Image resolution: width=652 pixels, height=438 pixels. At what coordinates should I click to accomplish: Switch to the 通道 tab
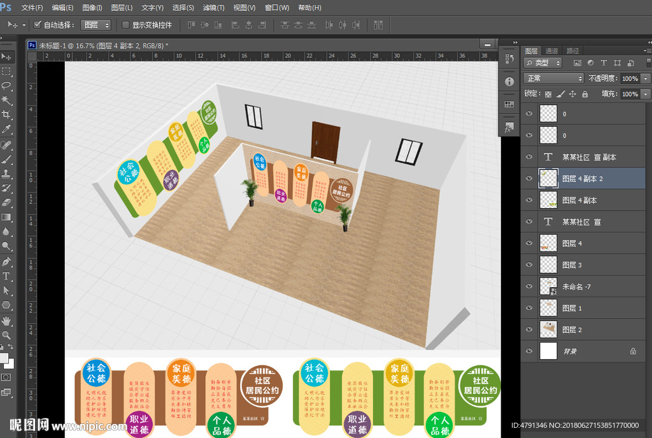tap(551, 51)
